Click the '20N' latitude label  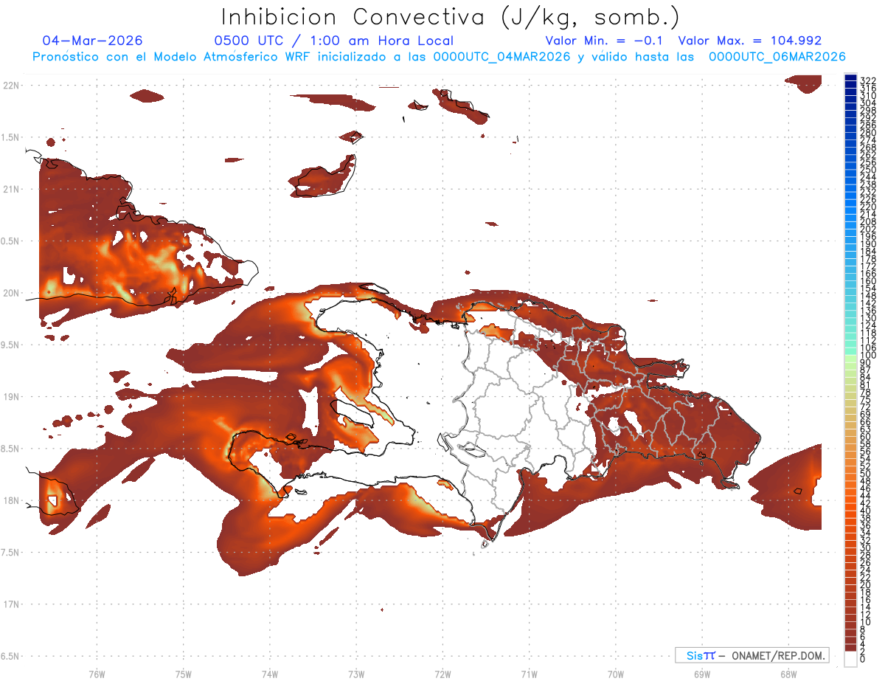click(x=10, y=293)
